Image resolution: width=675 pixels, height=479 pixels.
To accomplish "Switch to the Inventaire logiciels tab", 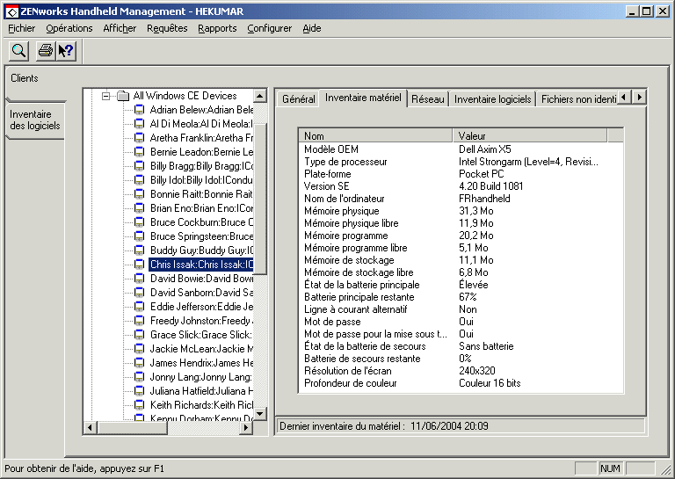I will (x=492, y=99).
